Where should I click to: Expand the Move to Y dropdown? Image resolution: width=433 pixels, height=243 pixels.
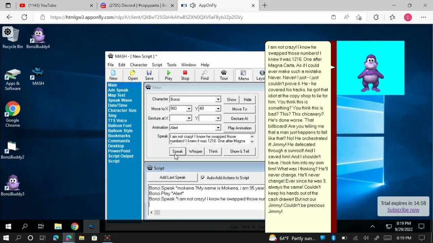(x=218, y=109)
